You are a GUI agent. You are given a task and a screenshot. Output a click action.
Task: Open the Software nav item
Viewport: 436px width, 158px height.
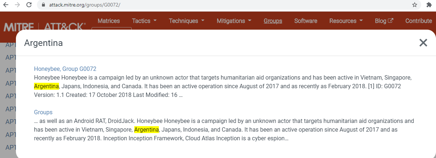pos(306,21)
